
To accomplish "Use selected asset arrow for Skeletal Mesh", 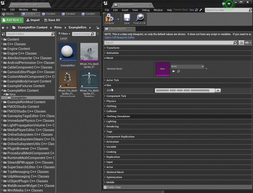I will 173,71.
